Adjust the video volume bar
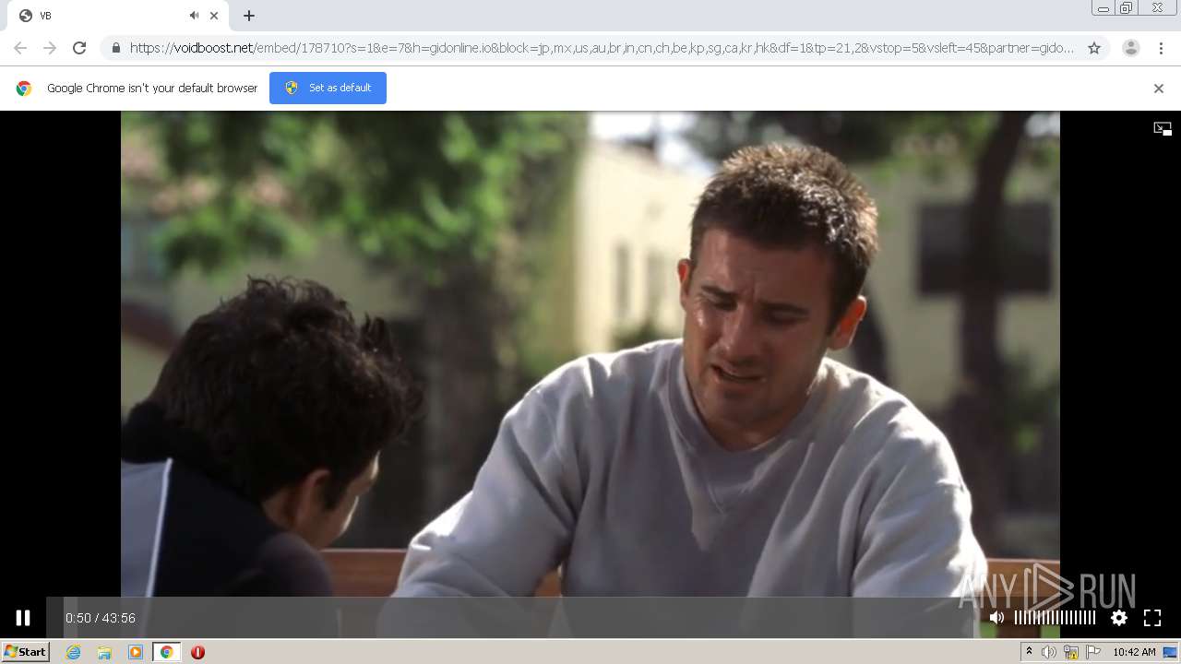Screen dimensions: 1181x664 pos(1055,618)
